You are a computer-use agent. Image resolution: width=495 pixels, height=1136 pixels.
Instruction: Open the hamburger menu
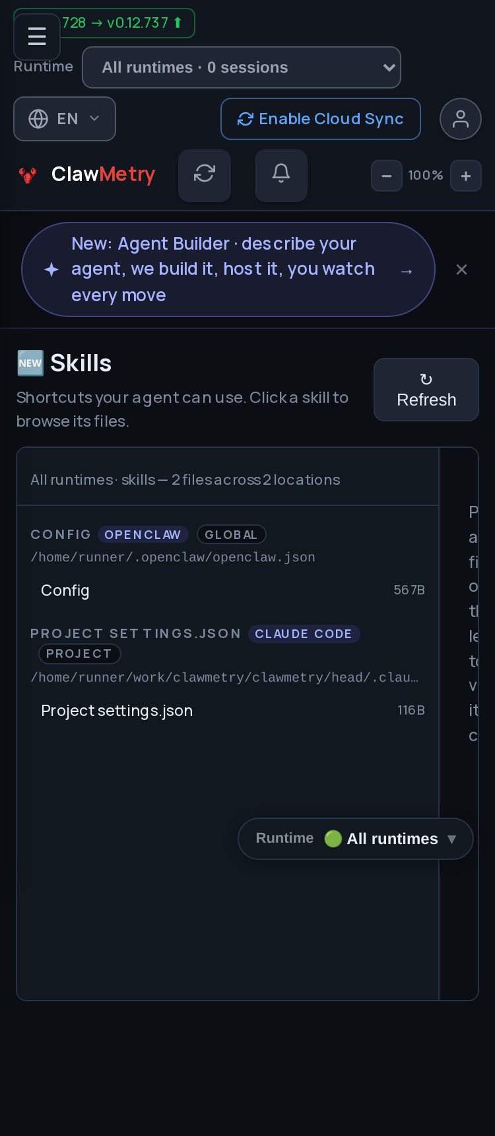37,37
